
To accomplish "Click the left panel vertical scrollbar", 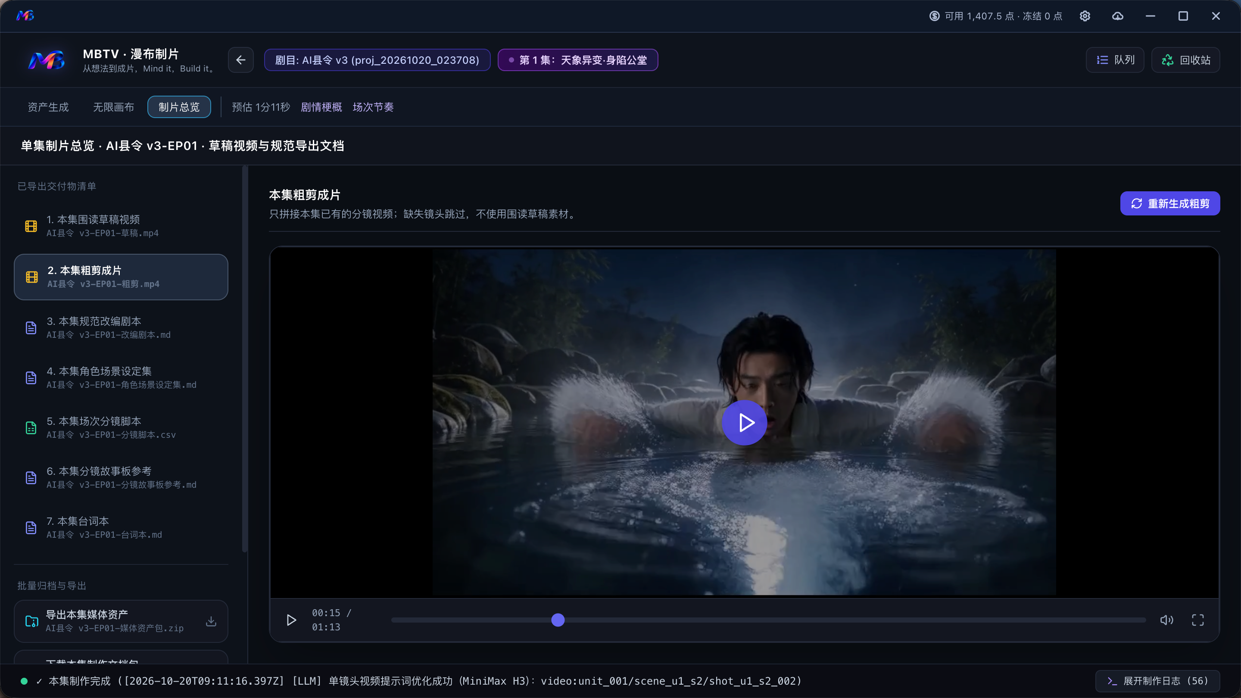I will click(x=245, y=359).
